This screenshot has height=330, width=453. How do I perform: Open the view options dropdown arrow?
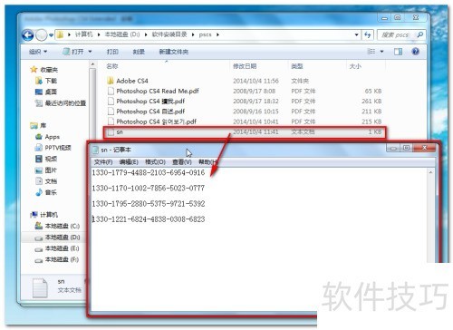381,52
